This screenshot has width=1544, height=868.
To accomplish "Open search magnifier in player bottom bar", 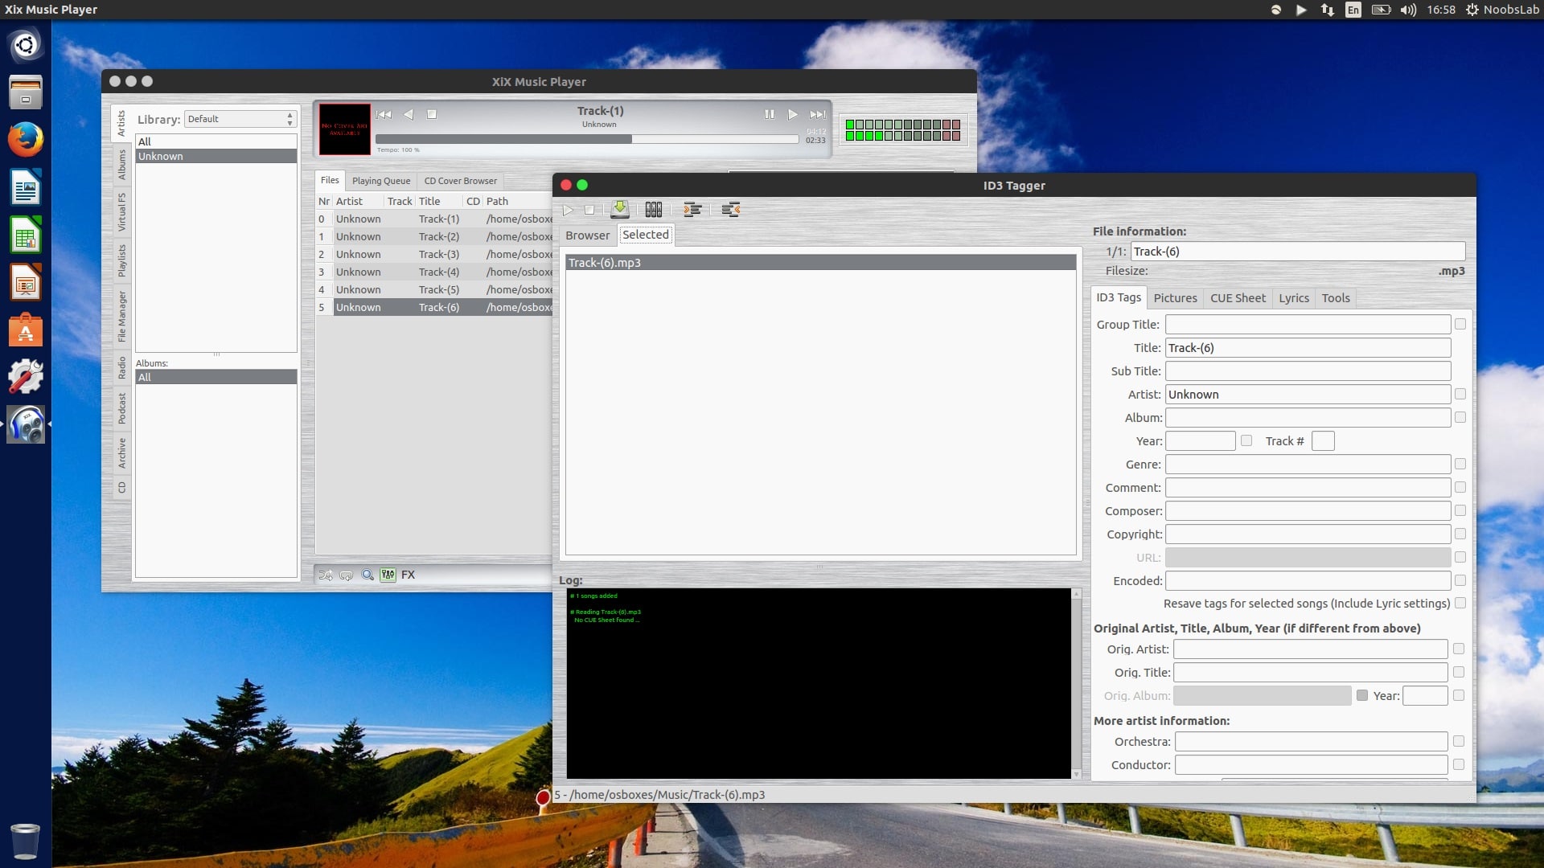I will tap(368, 575).
